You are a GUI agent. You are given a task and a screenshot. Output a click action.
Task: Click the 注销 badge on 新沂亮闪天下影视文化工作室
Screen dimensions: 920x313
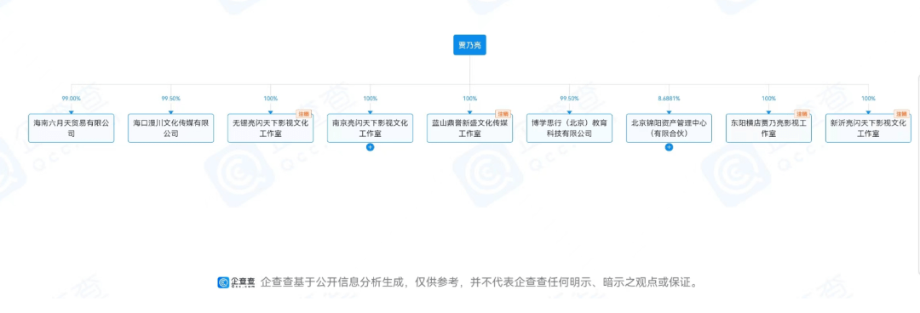tap(902, 114)
